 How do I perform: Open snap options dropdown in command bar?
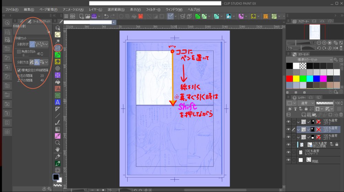click(x=175, y=16)
